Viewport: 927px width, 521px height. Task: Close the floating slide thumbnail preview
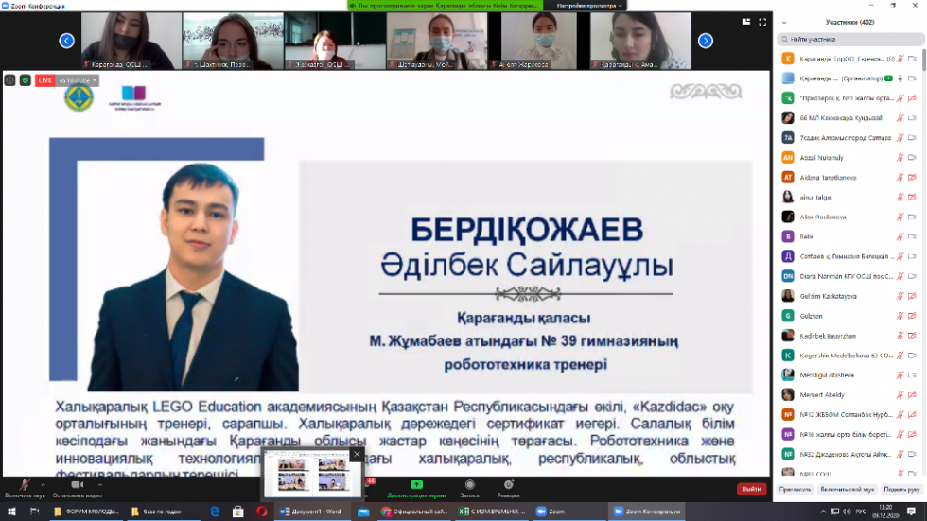tap(357, 455)
